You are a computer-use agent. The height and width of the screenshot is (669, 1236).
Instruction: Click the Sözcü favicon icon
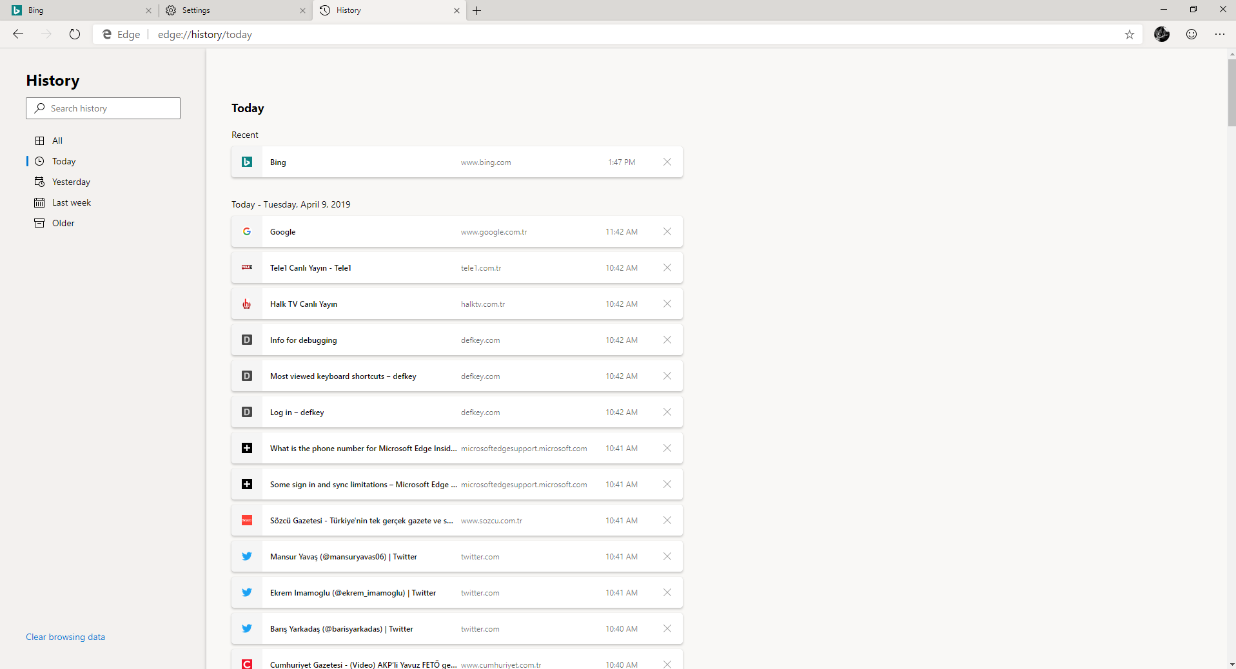click(x=247, y=520)
